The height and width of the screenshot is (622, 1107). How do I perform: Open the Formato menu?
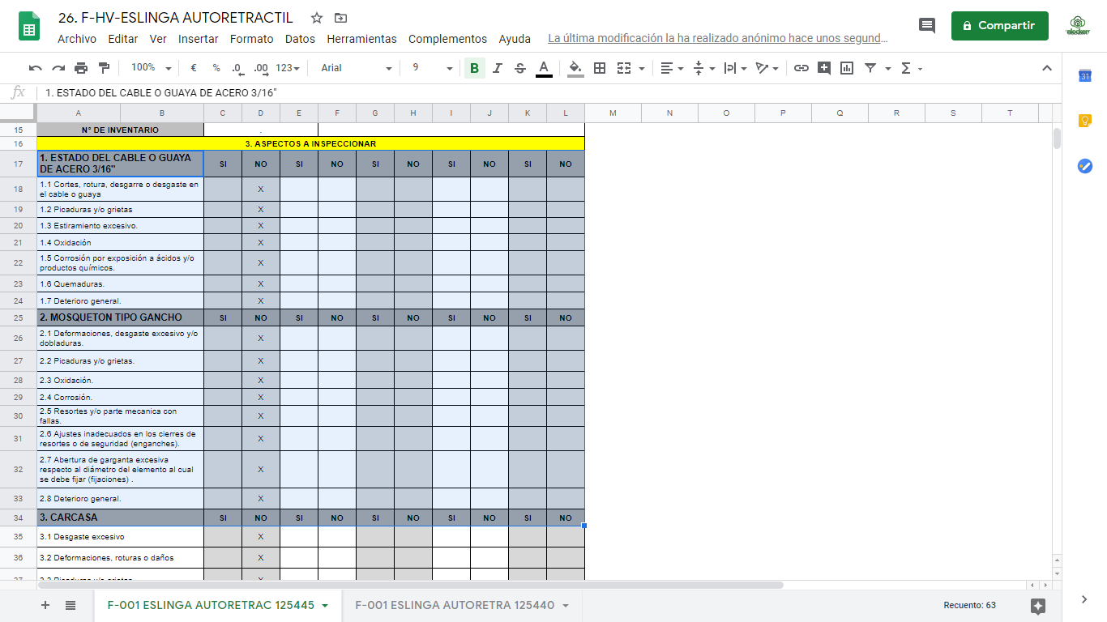click(x=252, y=39)
